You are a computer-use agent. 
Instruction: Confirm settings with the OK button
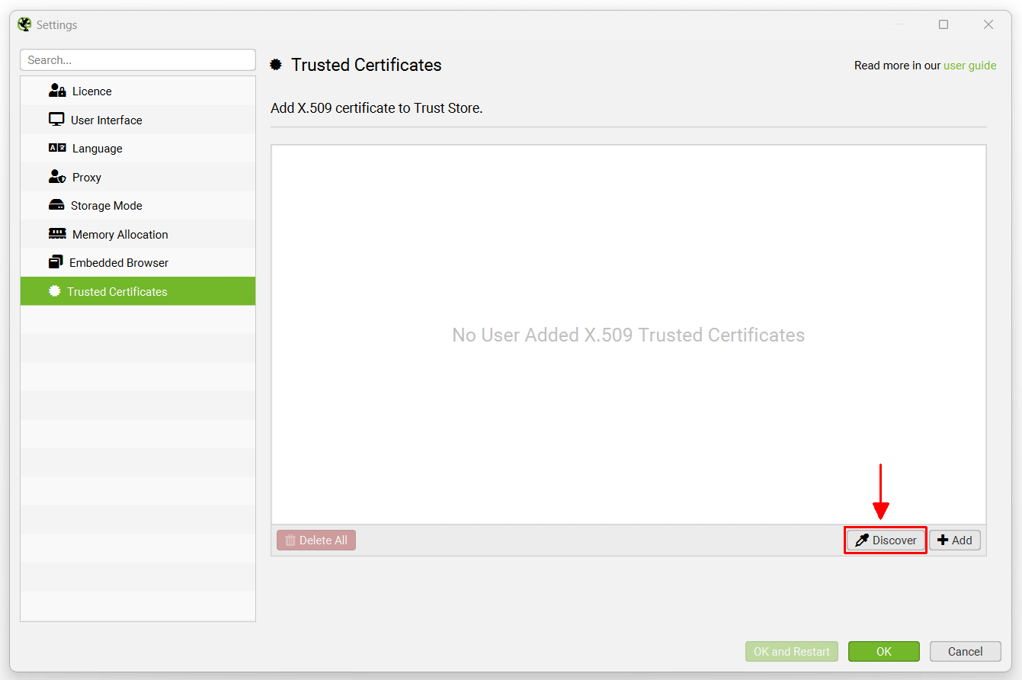pyautogui.click(x=884, y=651)
